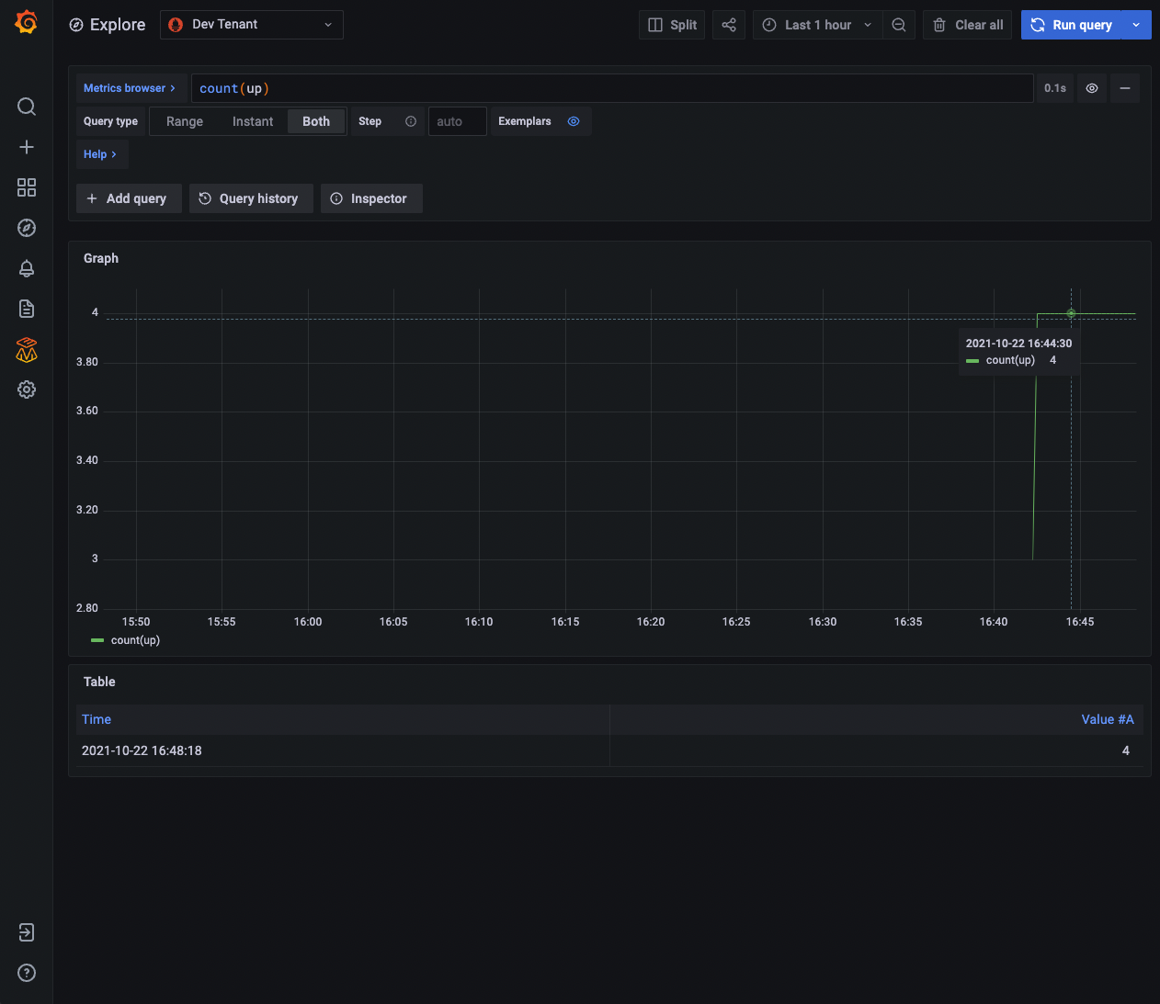Open the search icon in sidebar
The image size is (1160, 1004).
[x=26, y=107]
